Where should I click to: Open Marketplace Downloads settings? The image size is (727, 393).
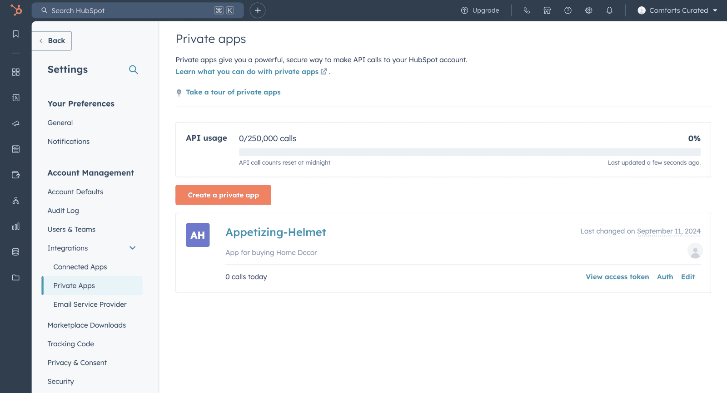click(x=87, y=325)
